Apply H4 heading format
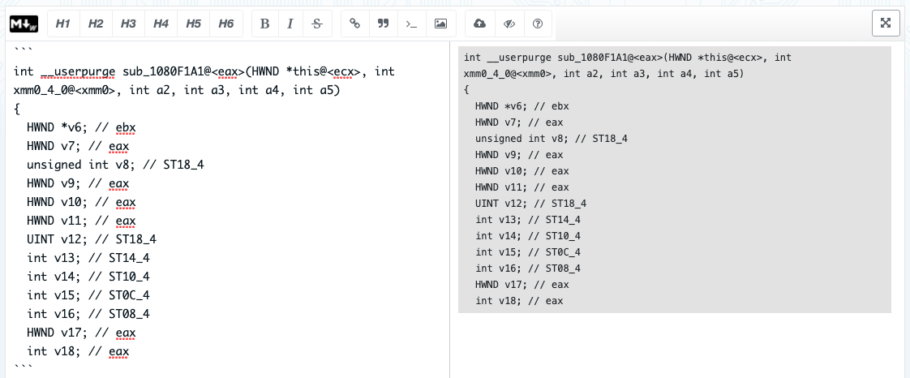Image resolution: width=910 pixels, height=378 pixels. tap(161, 24)
